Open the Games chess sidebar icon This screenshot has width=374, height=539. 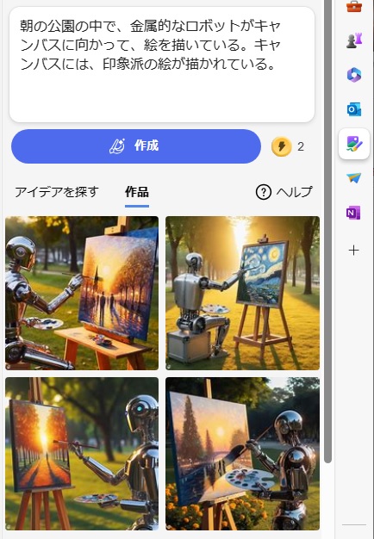(354, 40)
